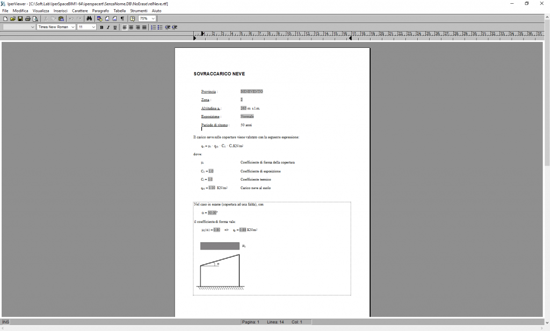Open a file with the folder icon
The width and height of the screenshot is (550, 331).
13,19
